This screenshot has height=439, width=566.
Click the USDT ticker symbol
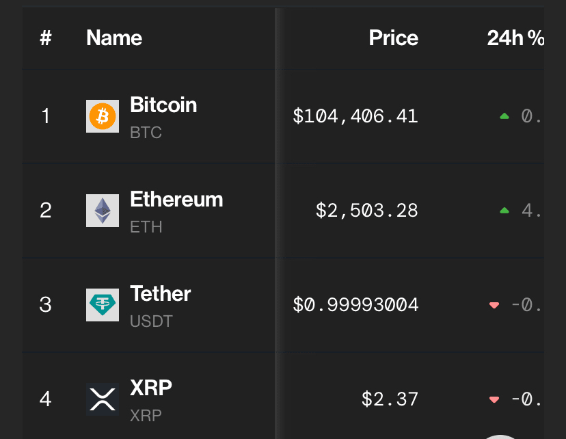tap(151, 321)
